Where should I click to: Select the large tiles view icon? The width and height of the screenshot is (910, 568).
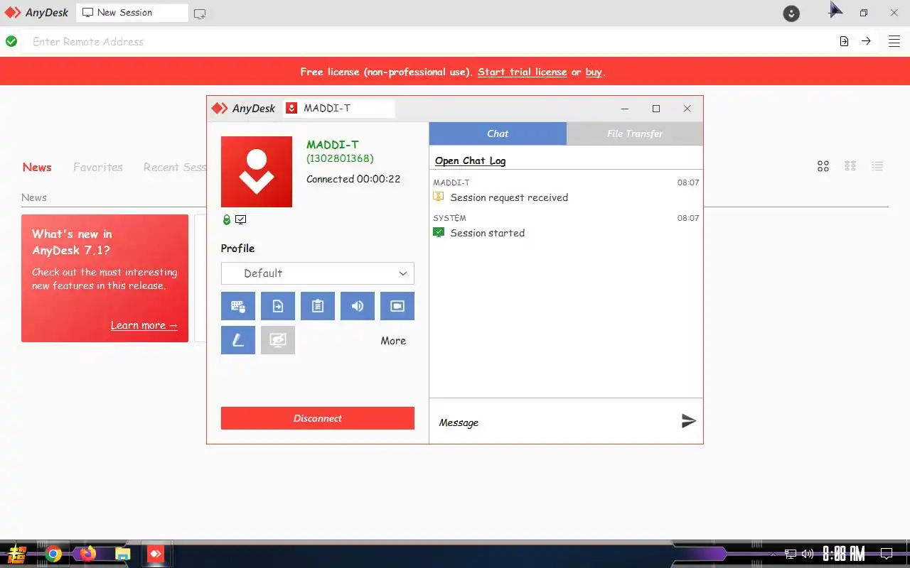(823, 166)
